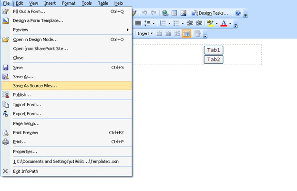Open recent file Template1.xsn
297x191 pixels.
(66, 161)
